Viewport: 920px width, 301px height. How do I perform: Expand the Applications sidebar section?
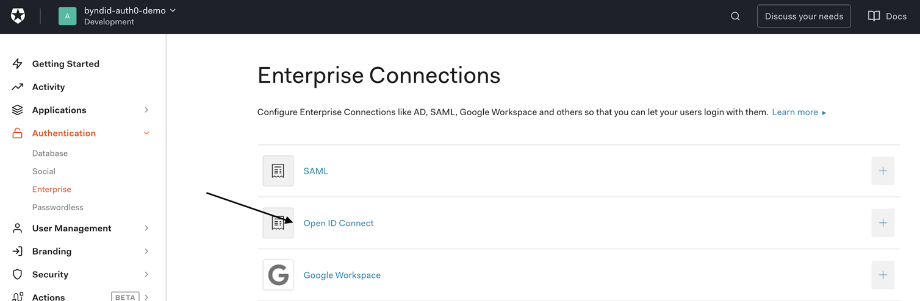tap(146, 110)
